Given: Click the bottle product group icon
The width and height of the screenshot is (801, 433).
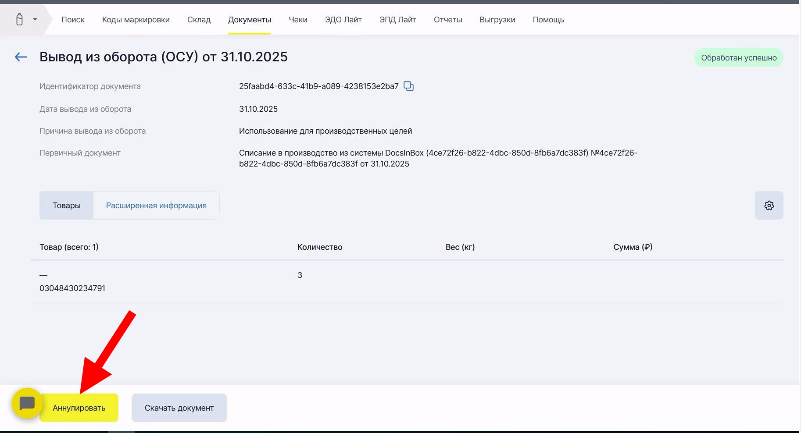Looking at the screenshot, I should [19, 20].
